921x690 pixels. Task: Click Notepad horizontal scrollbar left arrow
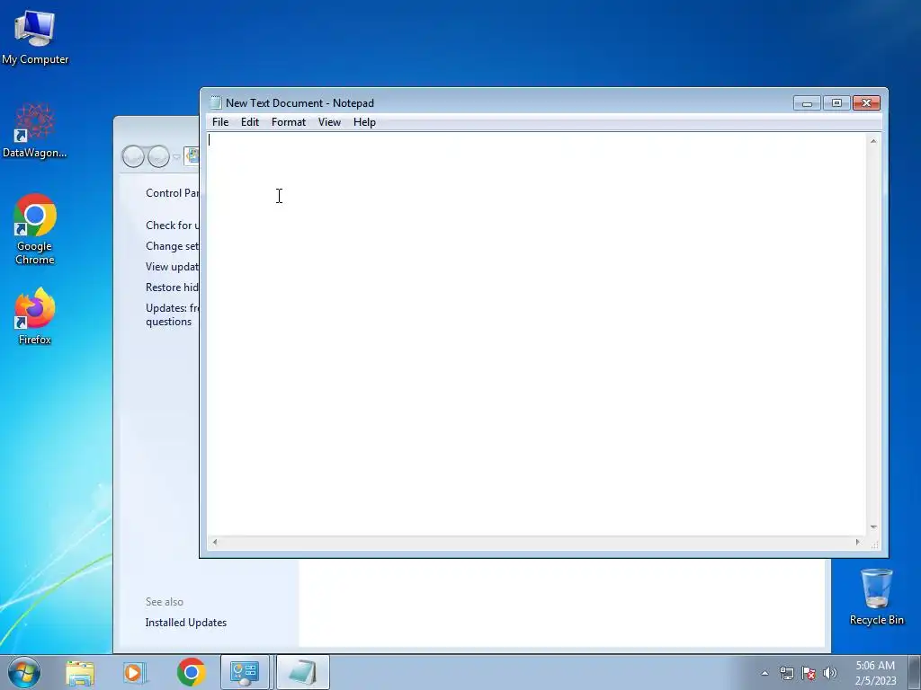(x=214, y=542)
